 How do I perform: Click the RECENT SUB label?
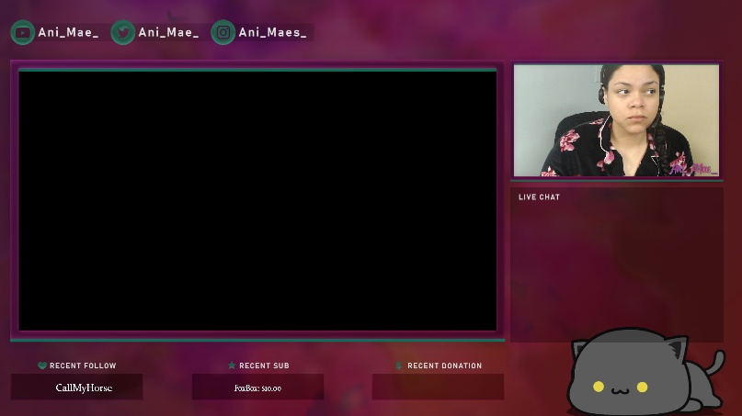click(x=264, y=365)
